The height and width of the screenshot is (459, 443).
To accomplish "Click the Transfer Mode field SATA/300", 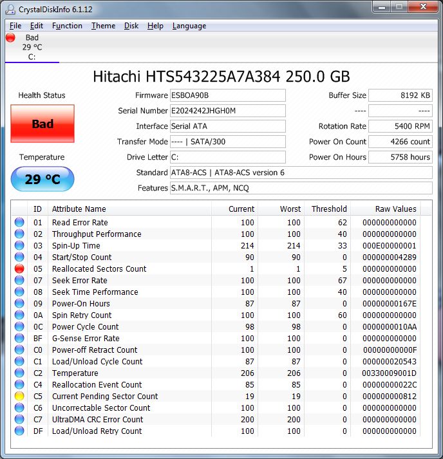I will tap(228, 142).
